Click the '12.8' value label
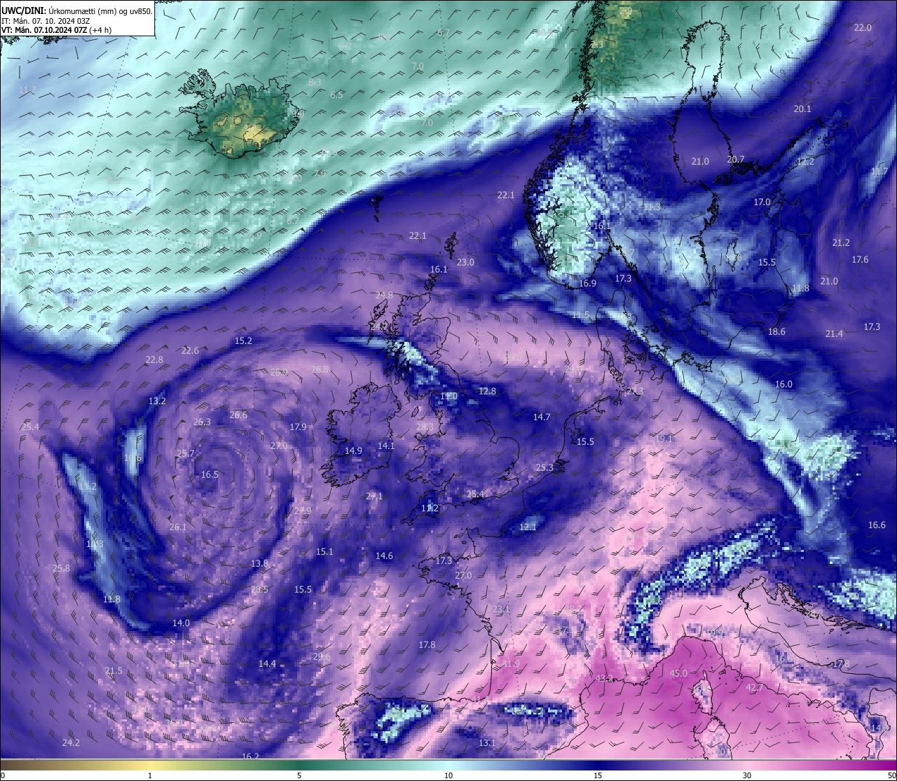The width and height of the screenshot is (897, 781). (x=487, y=391)
